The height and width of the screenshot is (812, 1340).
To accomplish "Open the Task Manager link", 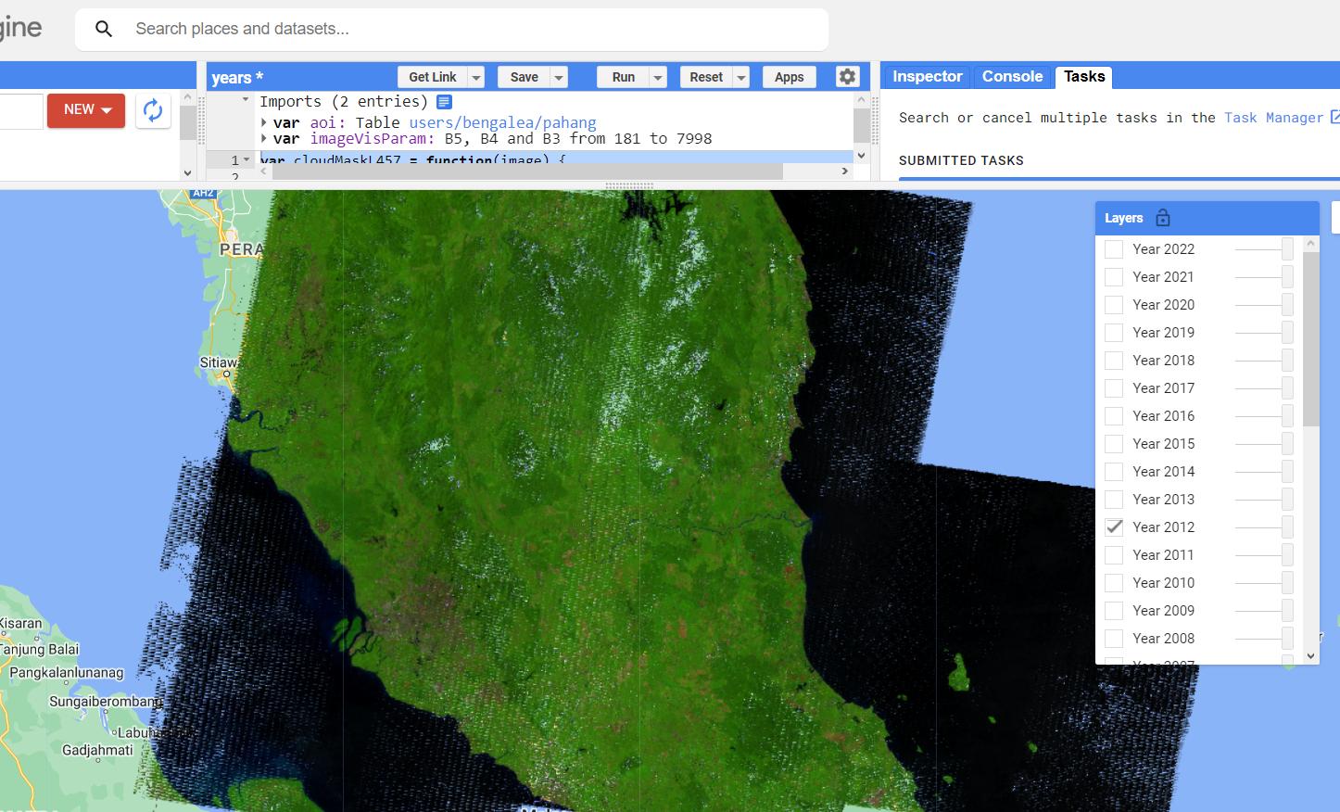I will (1273, 118).
